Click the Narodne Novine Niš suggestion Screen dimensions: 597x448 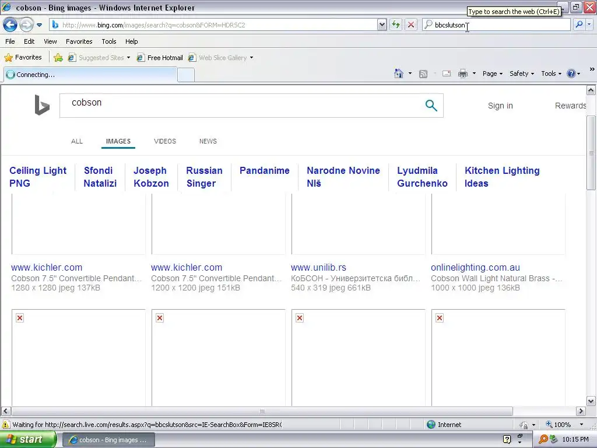[343, 177]
